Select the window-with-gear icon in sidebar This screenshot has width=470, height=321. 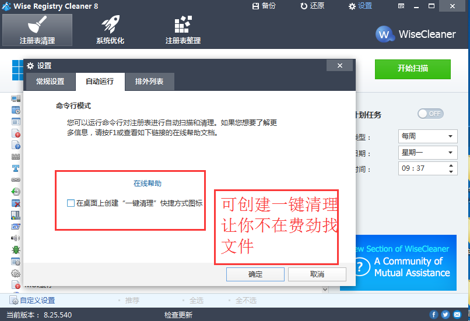pos(16,262)
